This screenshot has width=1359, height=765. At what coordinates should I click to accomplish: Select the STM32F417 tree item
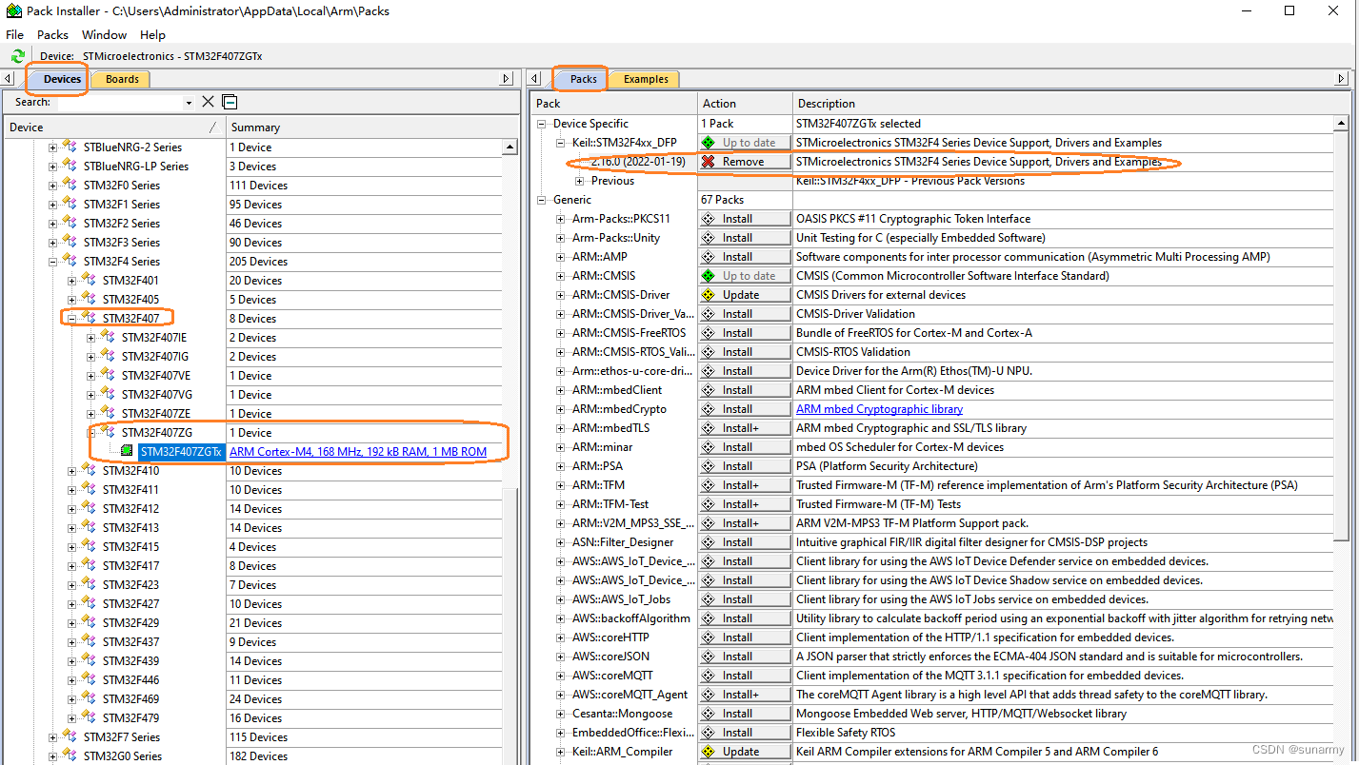[130, 566]
